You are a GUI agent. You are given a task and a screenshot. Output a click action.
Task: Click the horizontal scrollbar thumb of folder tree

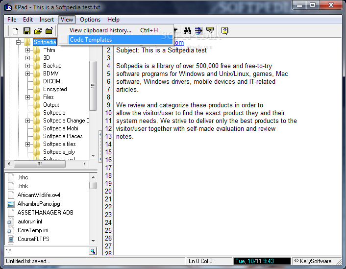pos(40,164)
